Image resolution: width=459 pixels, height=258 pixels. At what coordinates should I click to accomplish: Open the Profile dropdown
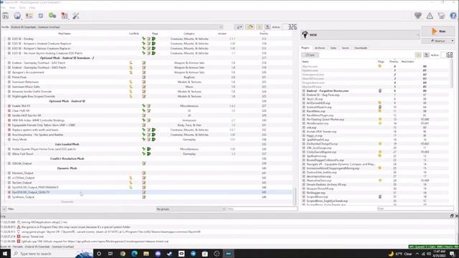click(x=116, y=27)
